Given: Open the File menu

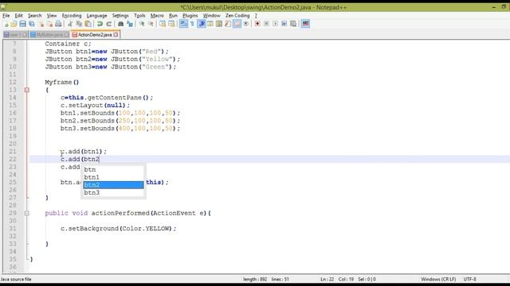Looking at the screenshot, I should 6,16.
